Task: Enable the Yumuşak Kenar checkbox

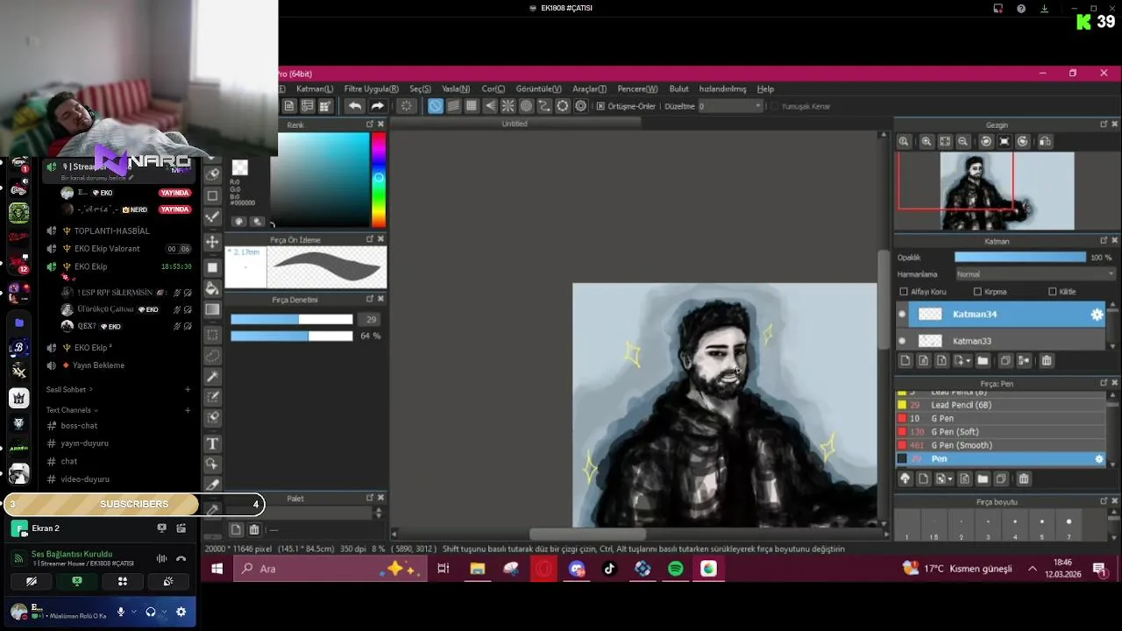Action: tap(775, 106)
